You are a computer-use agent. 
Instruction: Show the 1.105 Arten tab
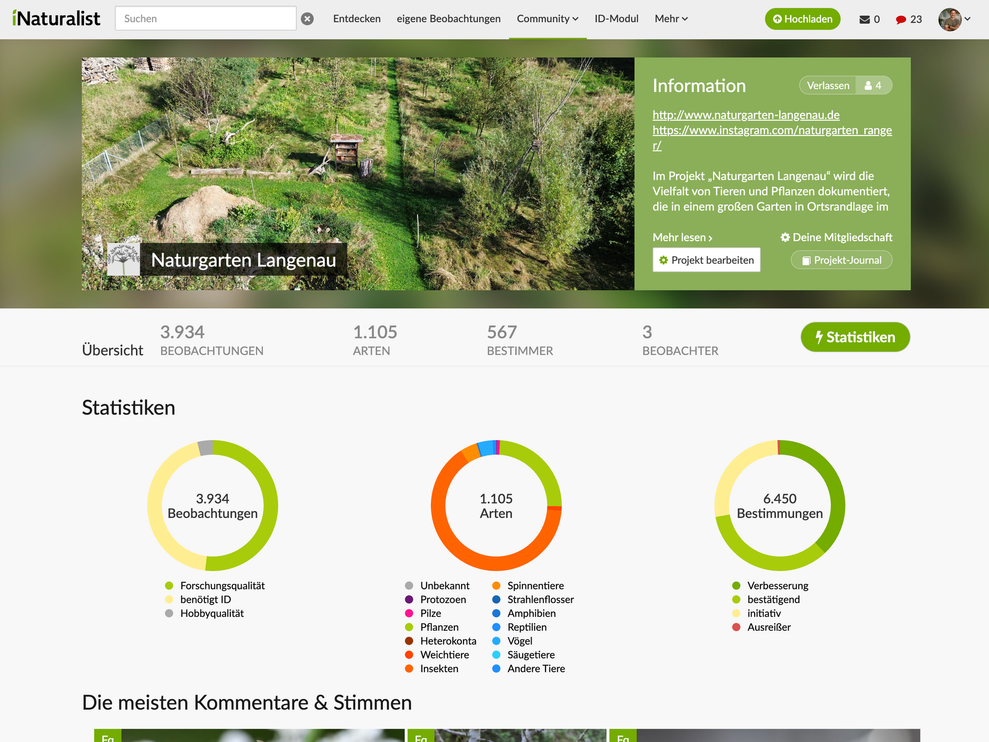point(375,340)
